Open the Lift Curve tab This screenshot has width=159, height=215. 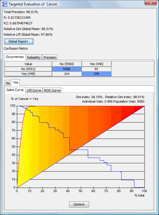tap(34, 90)
